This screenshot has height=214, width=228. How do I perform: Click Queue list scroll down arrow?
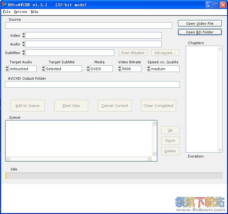[154, 153]
